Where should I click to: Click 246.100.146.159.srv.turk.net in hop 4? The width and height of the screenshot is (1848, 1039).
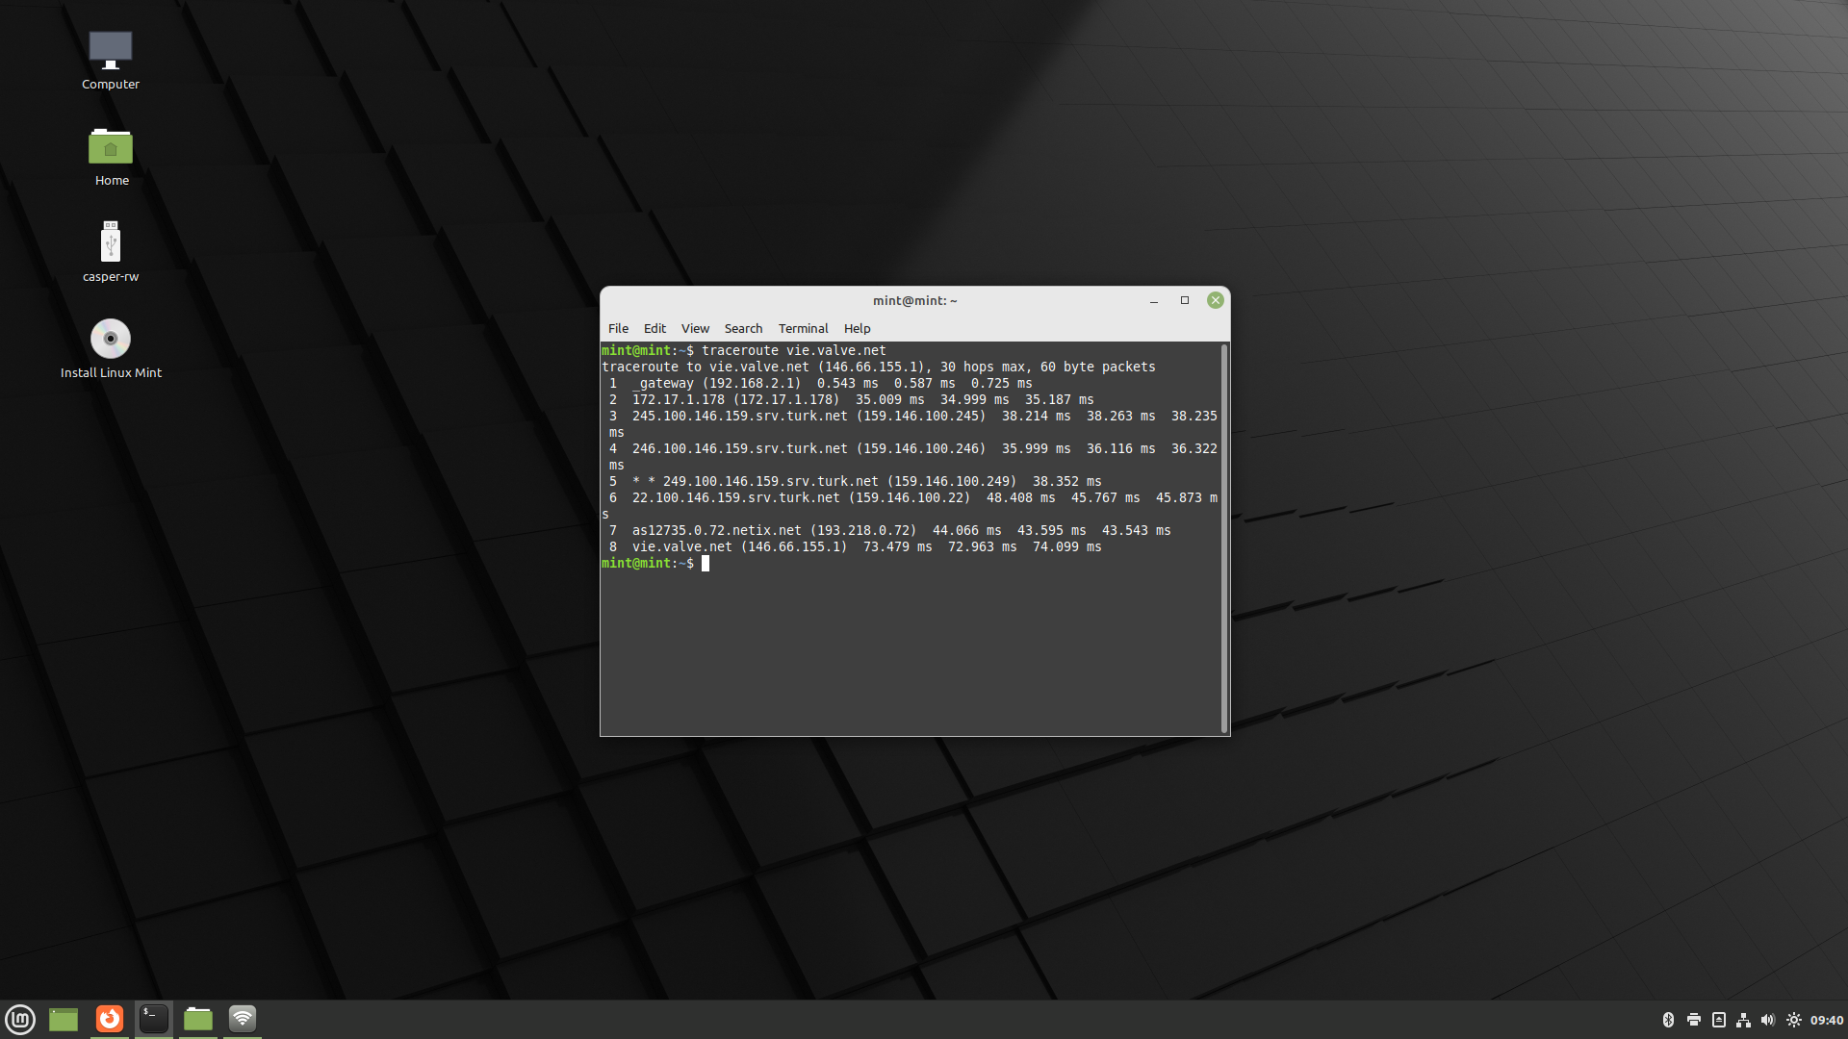[740, 448]
